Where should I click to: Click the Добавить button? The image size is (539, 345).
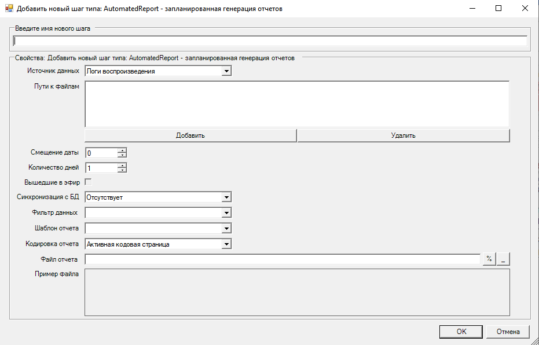click(x=190, y=135)
